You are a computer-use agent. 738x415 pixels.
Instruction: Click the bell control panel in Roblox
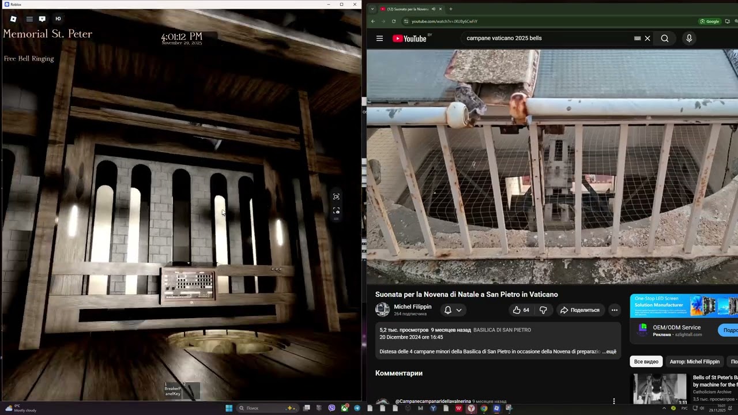pyautogui.click(x=189, y=285)
